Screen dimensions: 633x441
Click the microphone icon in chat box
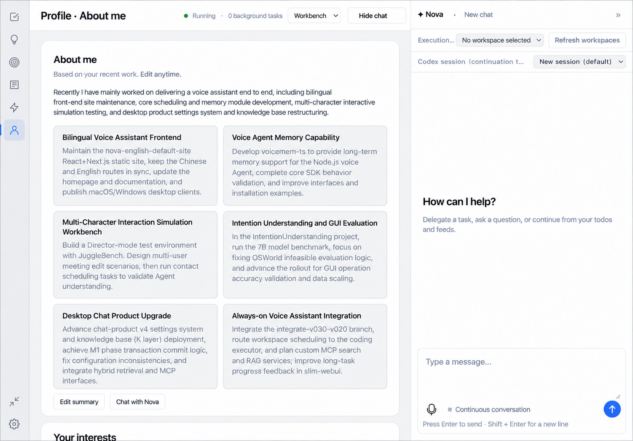(x=432, y=409)
